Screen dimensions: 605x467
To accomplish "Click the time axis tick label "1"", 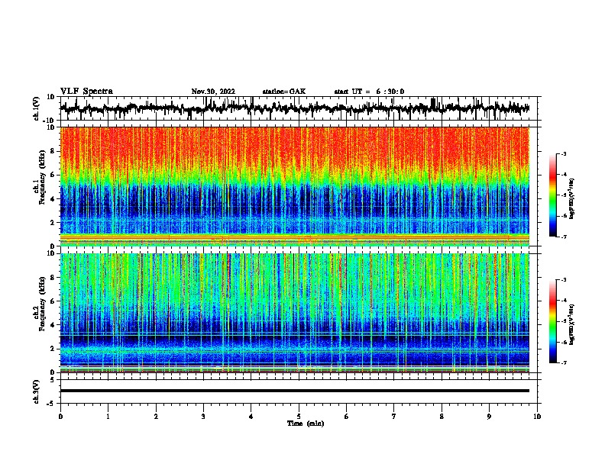I will [x=108, y=417].
